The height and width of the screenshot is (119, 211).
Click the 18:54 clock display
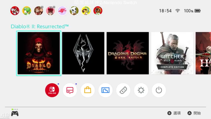pyautogui.click(x=165, y=11)
